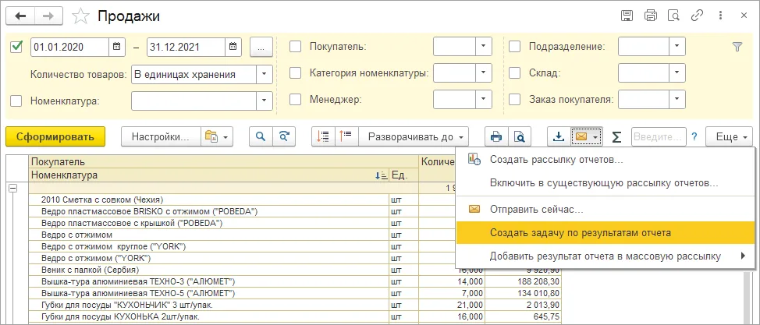Open Добавить результат отчета в массовую рассылку
760x325 pixels.
point(606,256)
